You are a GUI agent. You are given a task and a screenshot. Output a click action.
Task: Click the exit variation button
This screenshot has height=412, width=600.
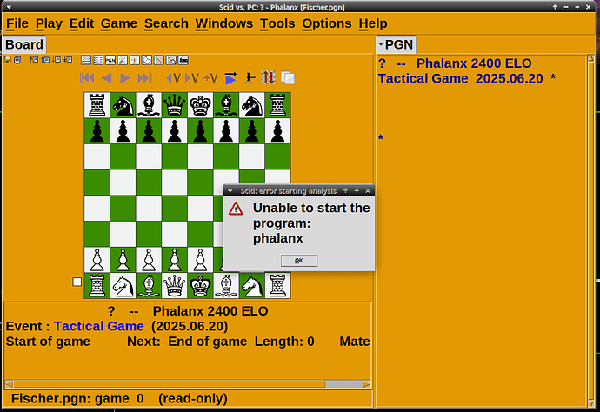click(173, 78)
